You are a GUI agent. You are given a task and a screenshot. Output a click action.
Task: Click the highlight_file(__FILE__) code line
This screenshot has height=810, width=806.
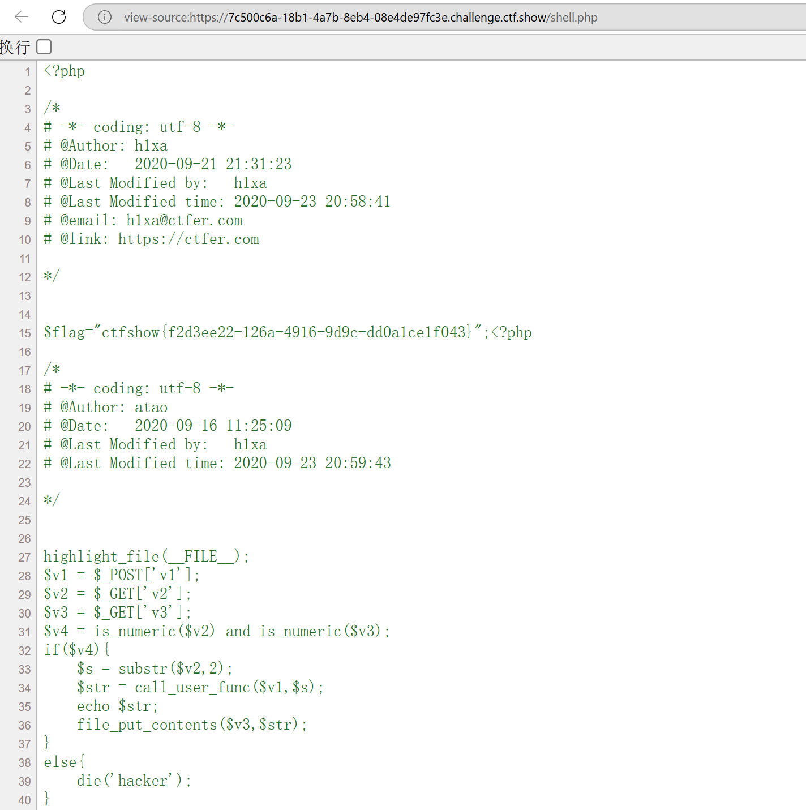[146, 556]
